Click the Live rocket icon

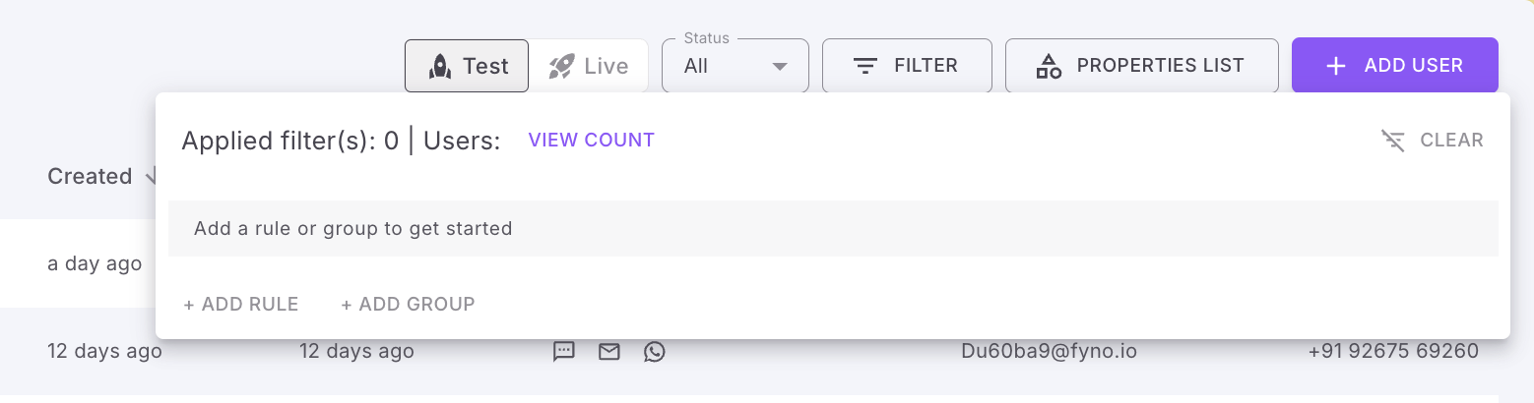click(x=562, y=66)
